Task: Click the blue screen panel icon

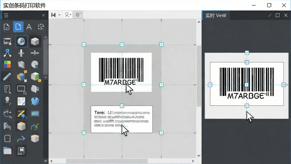Action: pyautogui.click(x=35, y=113)
